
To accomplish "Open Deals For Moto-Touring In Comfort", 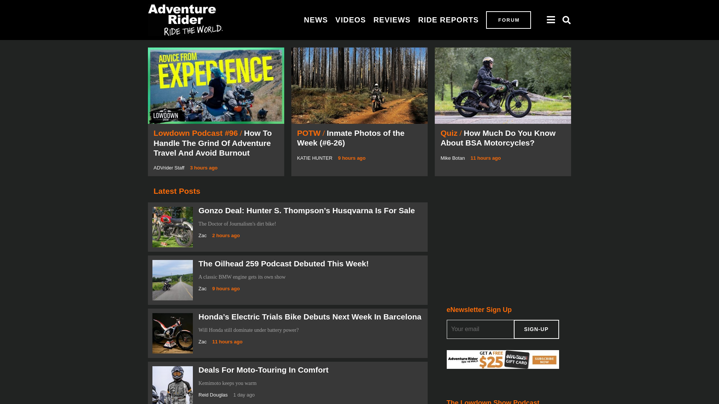I will pos(263,370).
